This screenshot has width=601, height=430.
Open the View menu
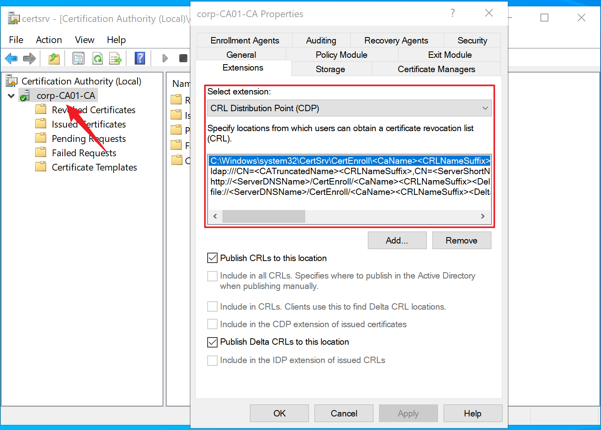pyautogui.click(x=85, y=40)
